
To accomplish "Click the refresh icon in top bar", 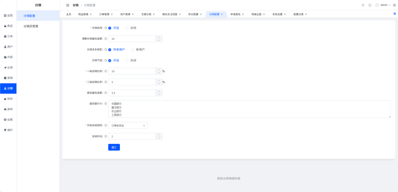I will click(x=363, y=5).
